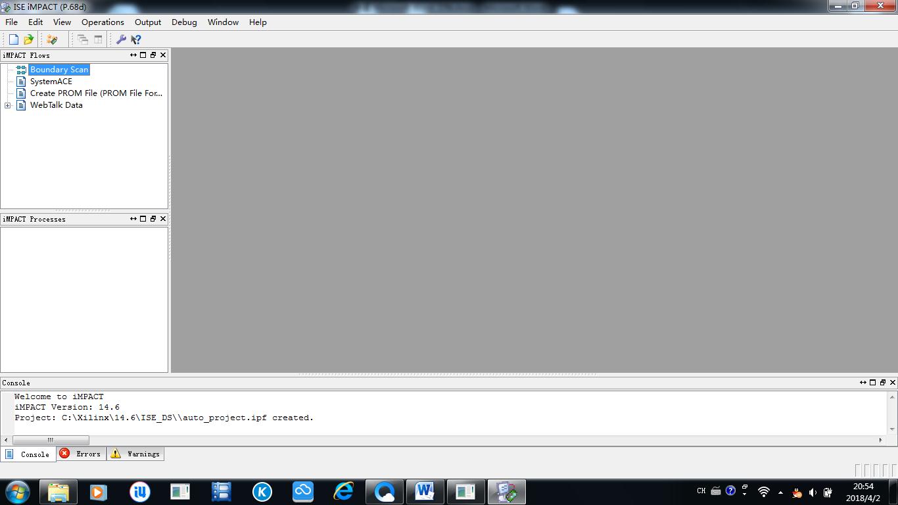Close the iMPACT Flows panel

(x=163, y=55)
